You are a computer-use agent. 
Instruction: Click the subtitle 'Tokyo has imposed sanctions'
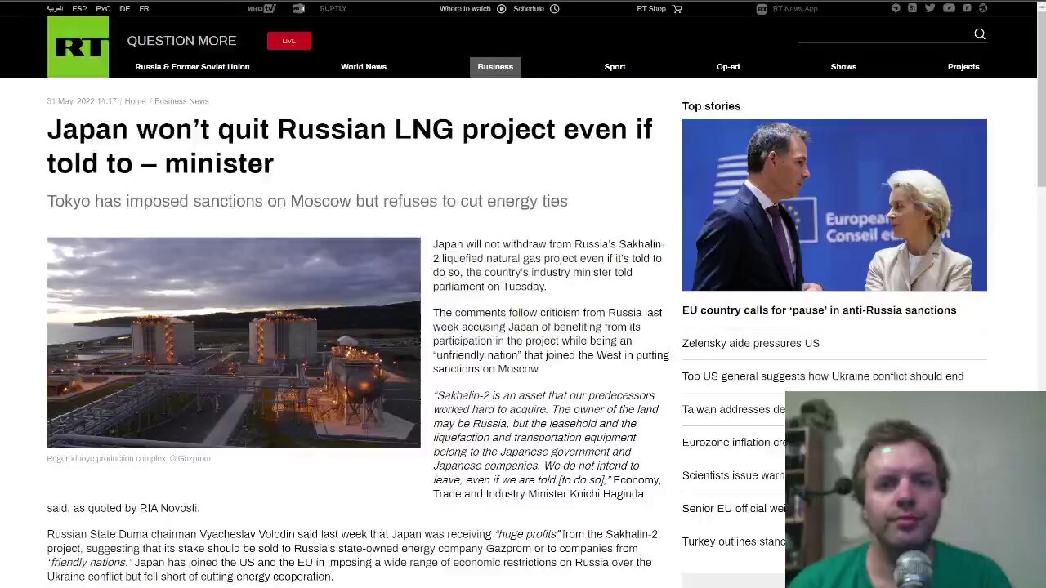coord(307,201)
